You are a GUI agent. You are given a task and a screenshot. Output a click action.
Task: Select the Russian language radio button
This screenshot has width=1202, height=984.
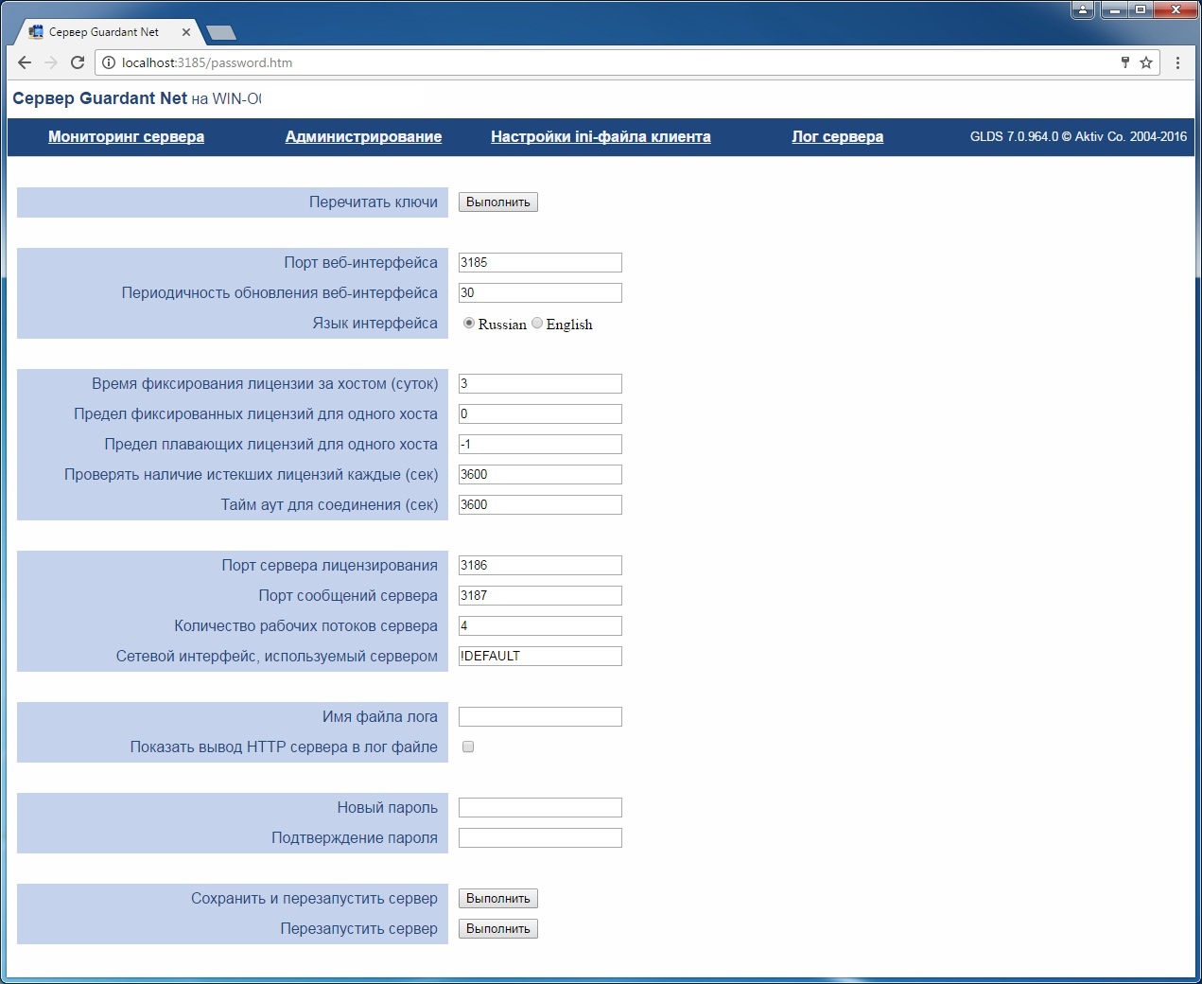(x=469, y=324)
